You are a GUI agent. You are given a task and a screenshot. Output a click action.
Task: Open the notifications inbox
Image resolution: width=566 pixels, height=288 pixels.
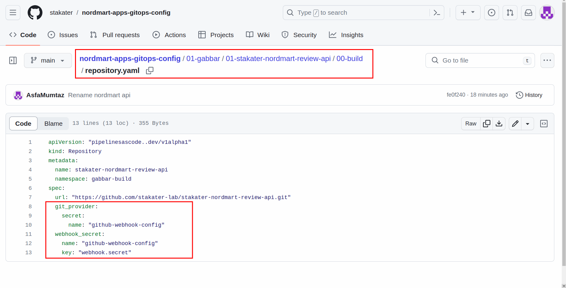(x=528, y=13)
